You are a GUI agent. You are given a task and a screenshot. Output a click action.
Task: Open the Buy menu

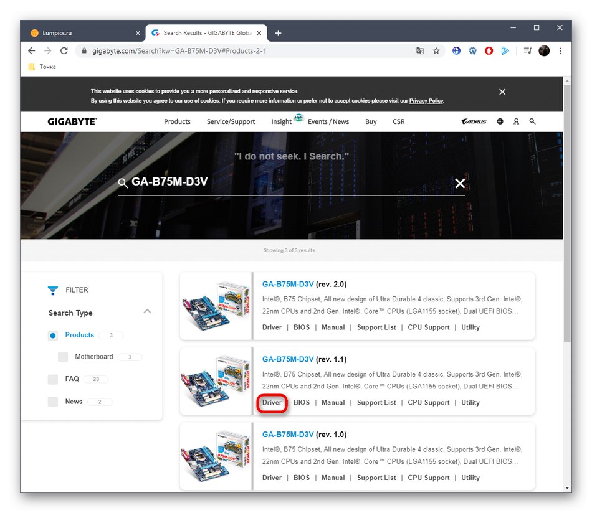(x=371, y=121)
